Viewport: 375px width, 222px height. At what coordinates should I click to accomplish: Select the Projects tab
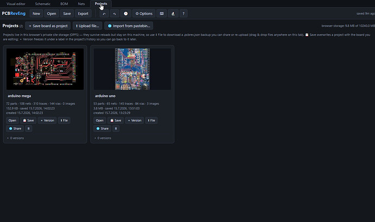coord(101,4)
